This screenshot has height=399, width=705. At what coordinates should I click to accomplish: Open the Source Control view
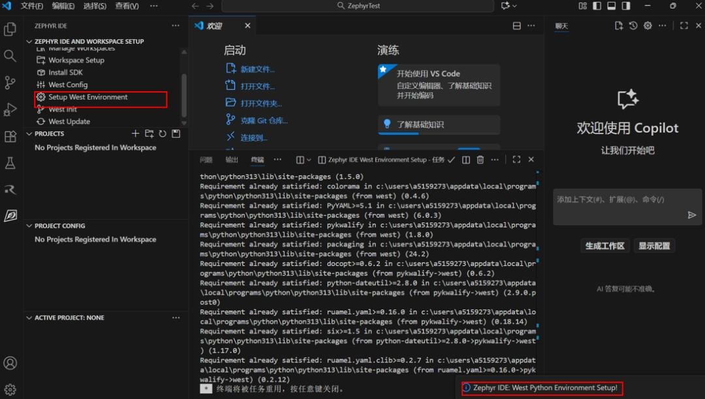point(10,83)
